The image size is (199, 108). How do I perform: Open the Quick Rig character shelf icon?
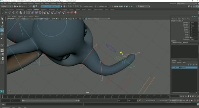tap(20, 12)
